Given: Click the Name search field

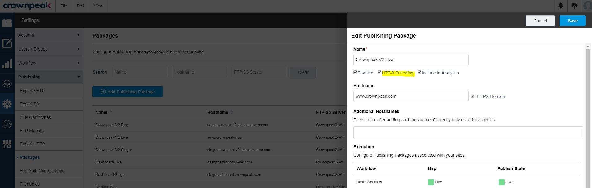Looking at the screenshot, I should (140, 72).
